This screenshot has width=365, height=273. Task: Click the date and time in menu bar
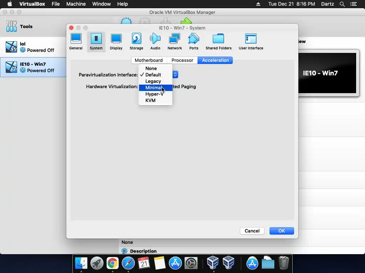pyautogui.click(x=292, y=4)
